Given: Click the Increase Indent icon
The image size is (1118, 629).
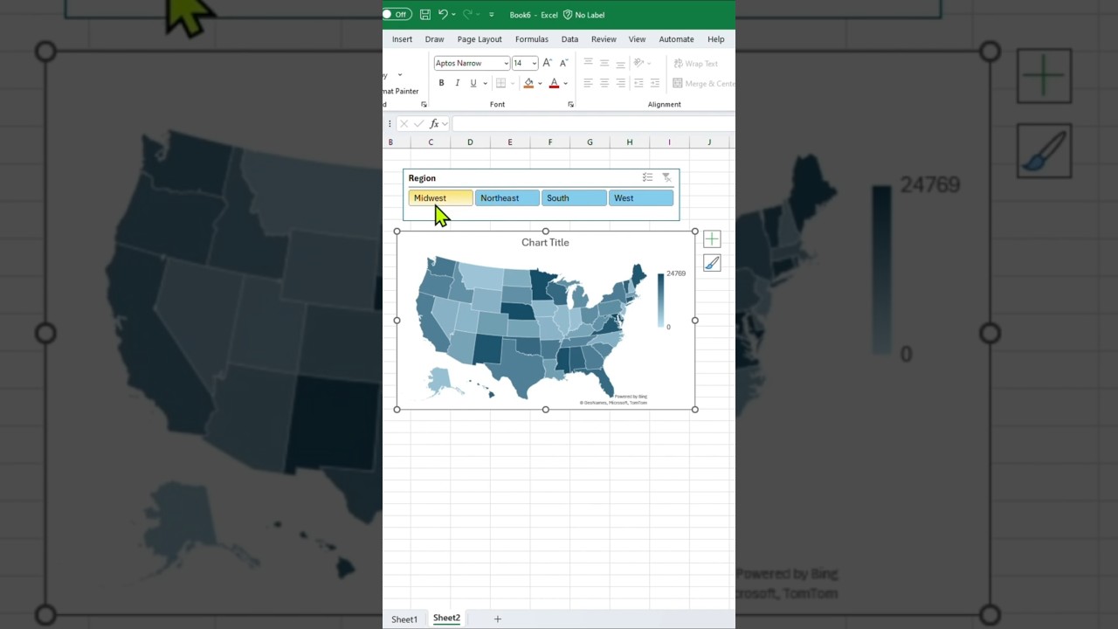Looking at the screenshot, I should coord(654,83).
